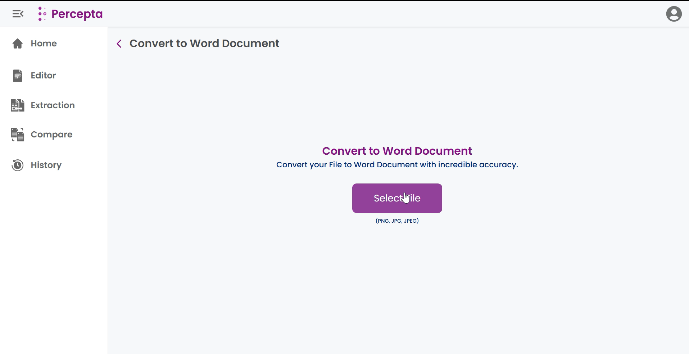Click the Select File button

[x=397, y=198]
